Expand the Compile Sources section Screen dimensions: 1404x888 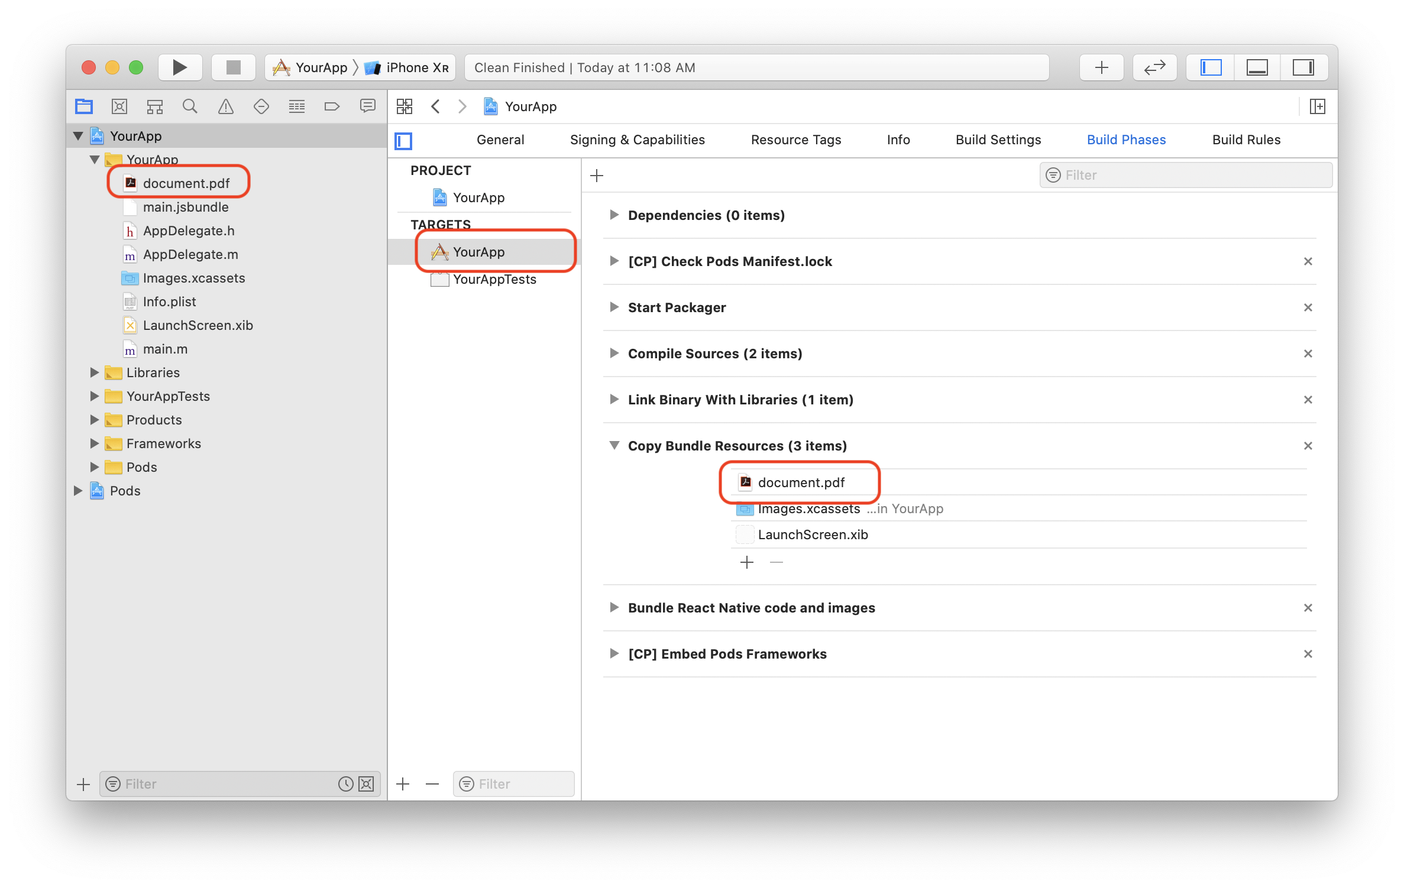tap(614, 353)
